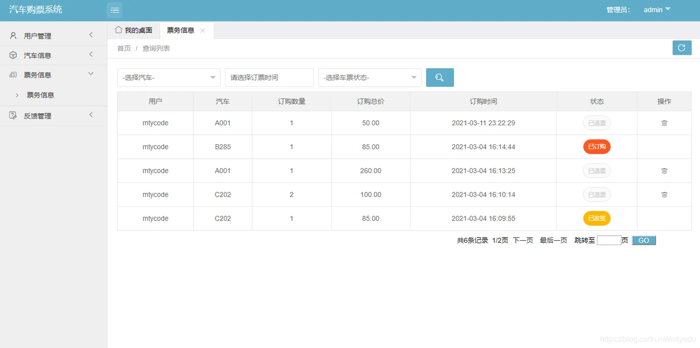Click the 状态 column header
Viewport: 700px width, 348px height.
597,101
